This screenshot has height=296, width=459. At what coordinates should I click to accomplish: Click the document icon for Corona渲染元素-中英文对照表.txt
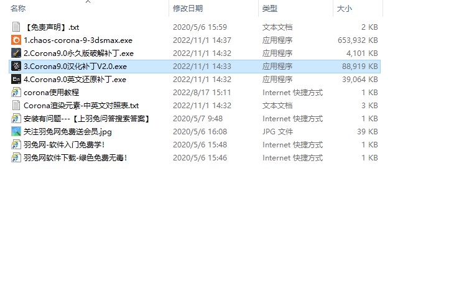[16, 105]
